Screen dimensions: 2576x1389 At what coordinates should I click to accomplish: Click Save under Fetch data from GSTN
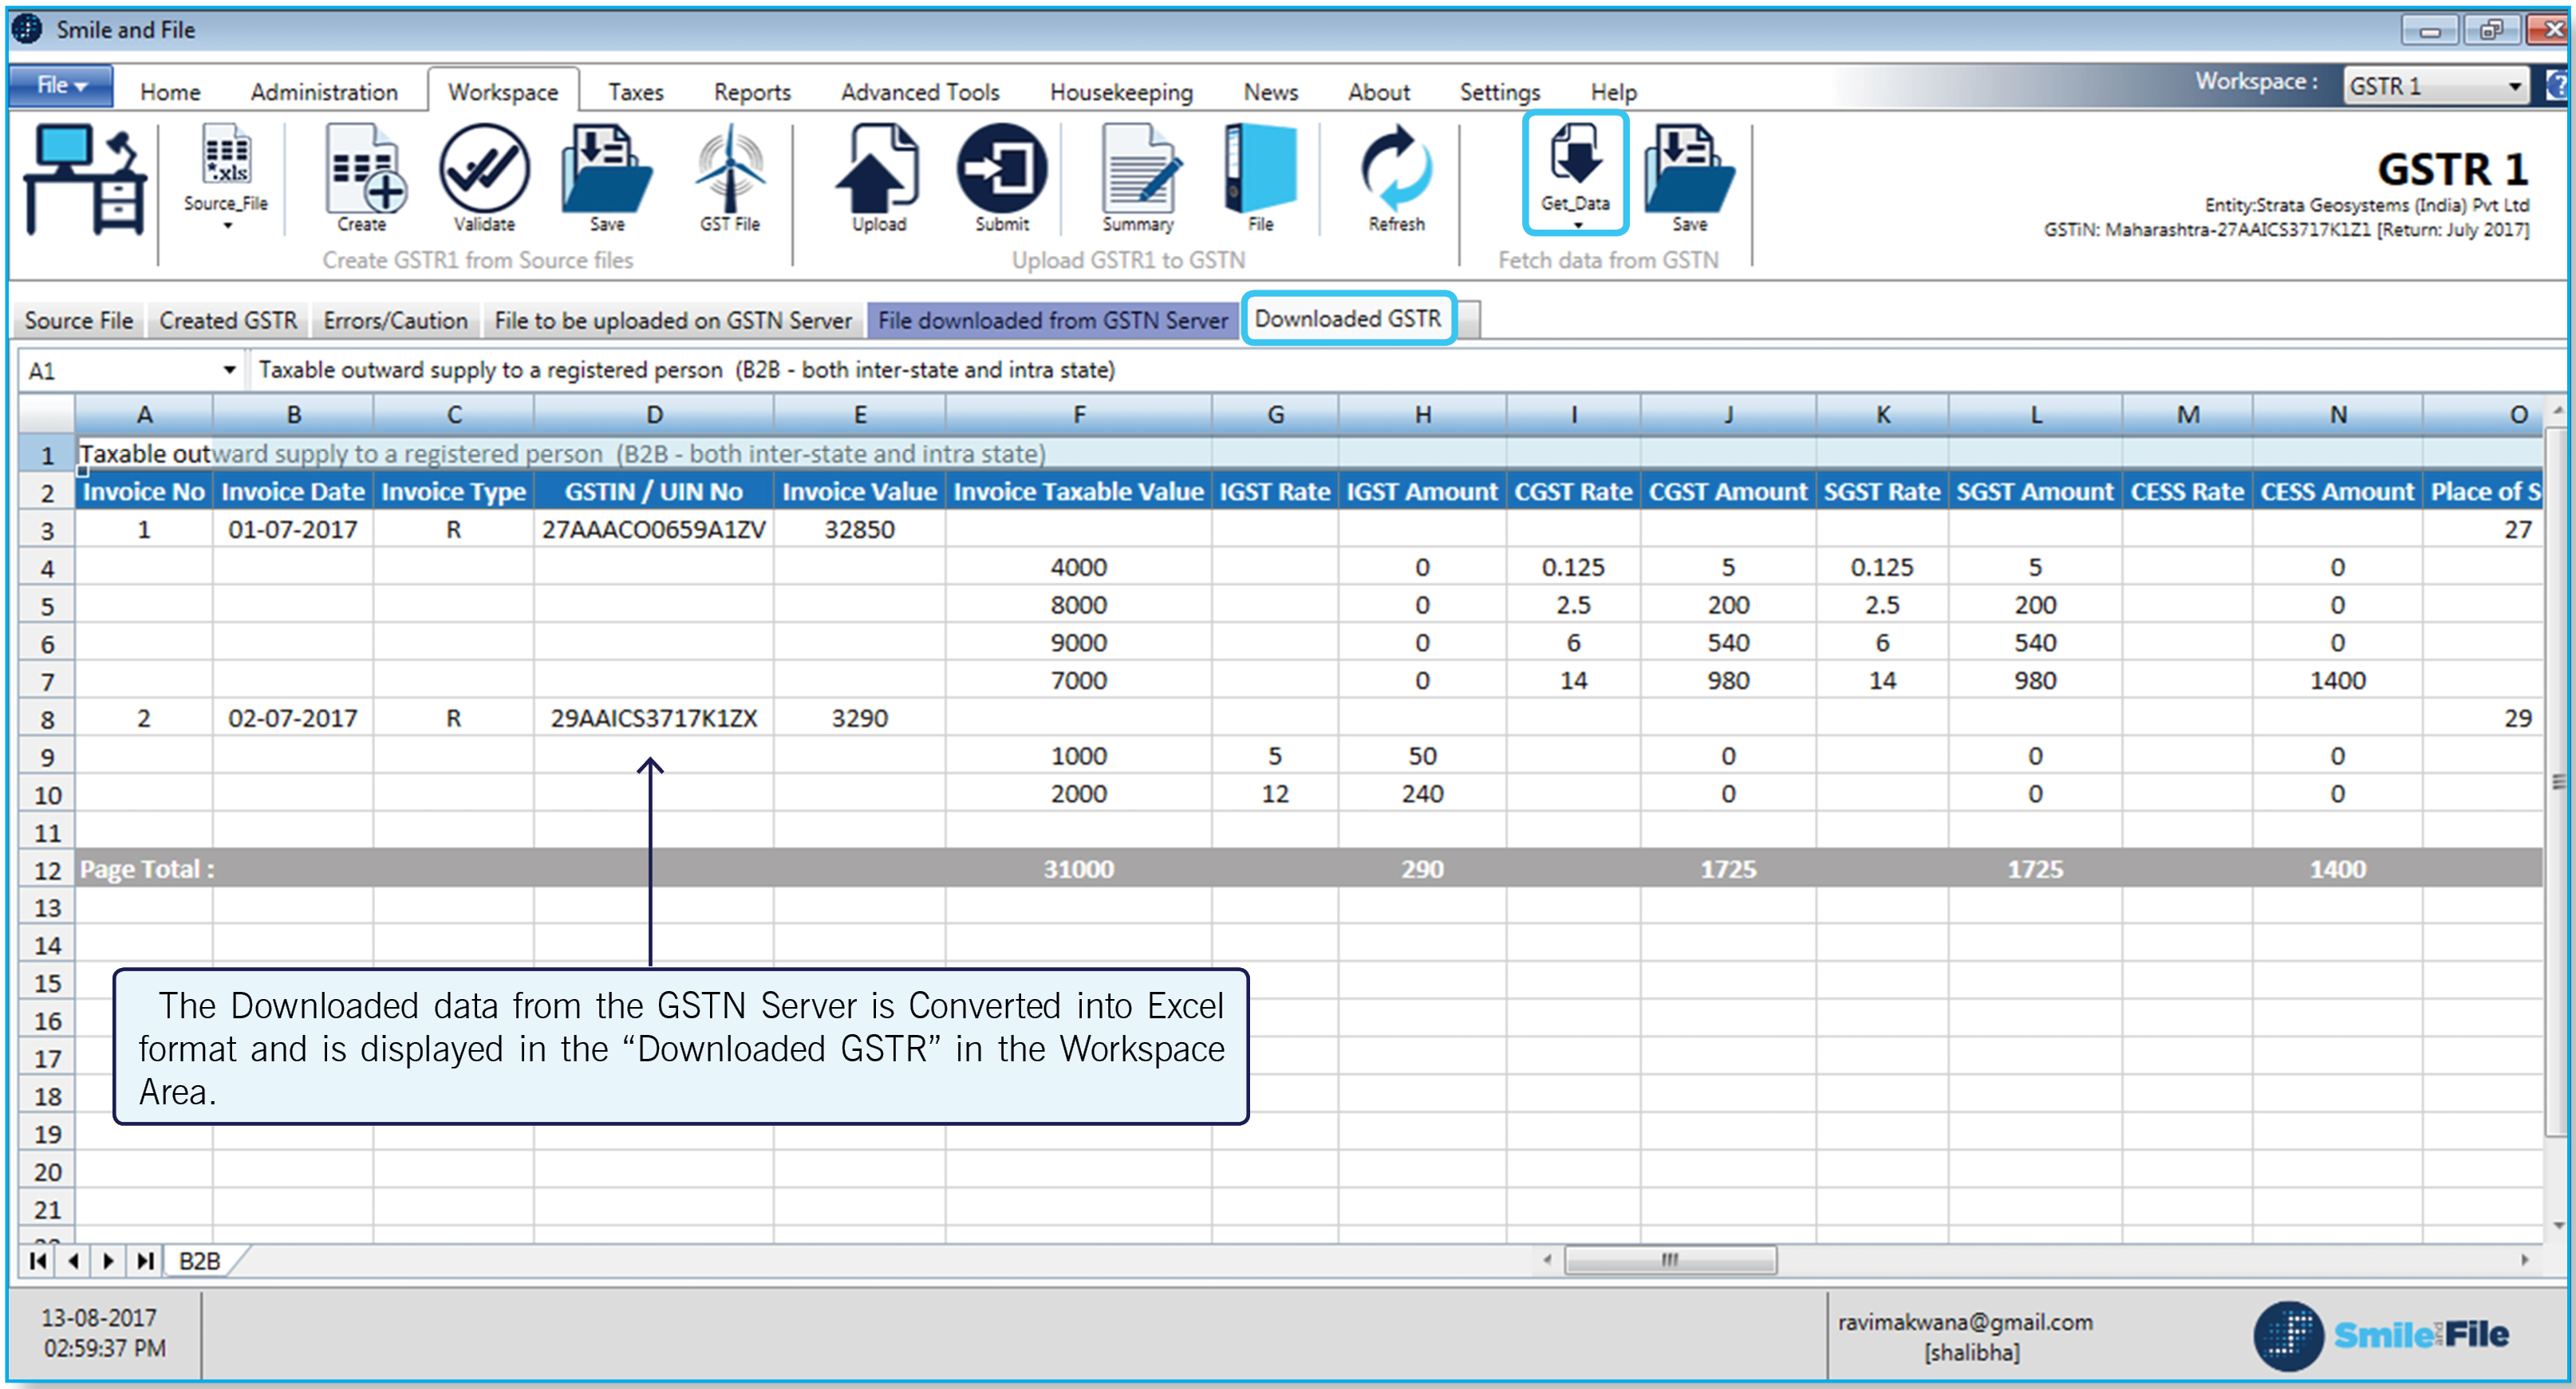click(x=1689, y=170)
